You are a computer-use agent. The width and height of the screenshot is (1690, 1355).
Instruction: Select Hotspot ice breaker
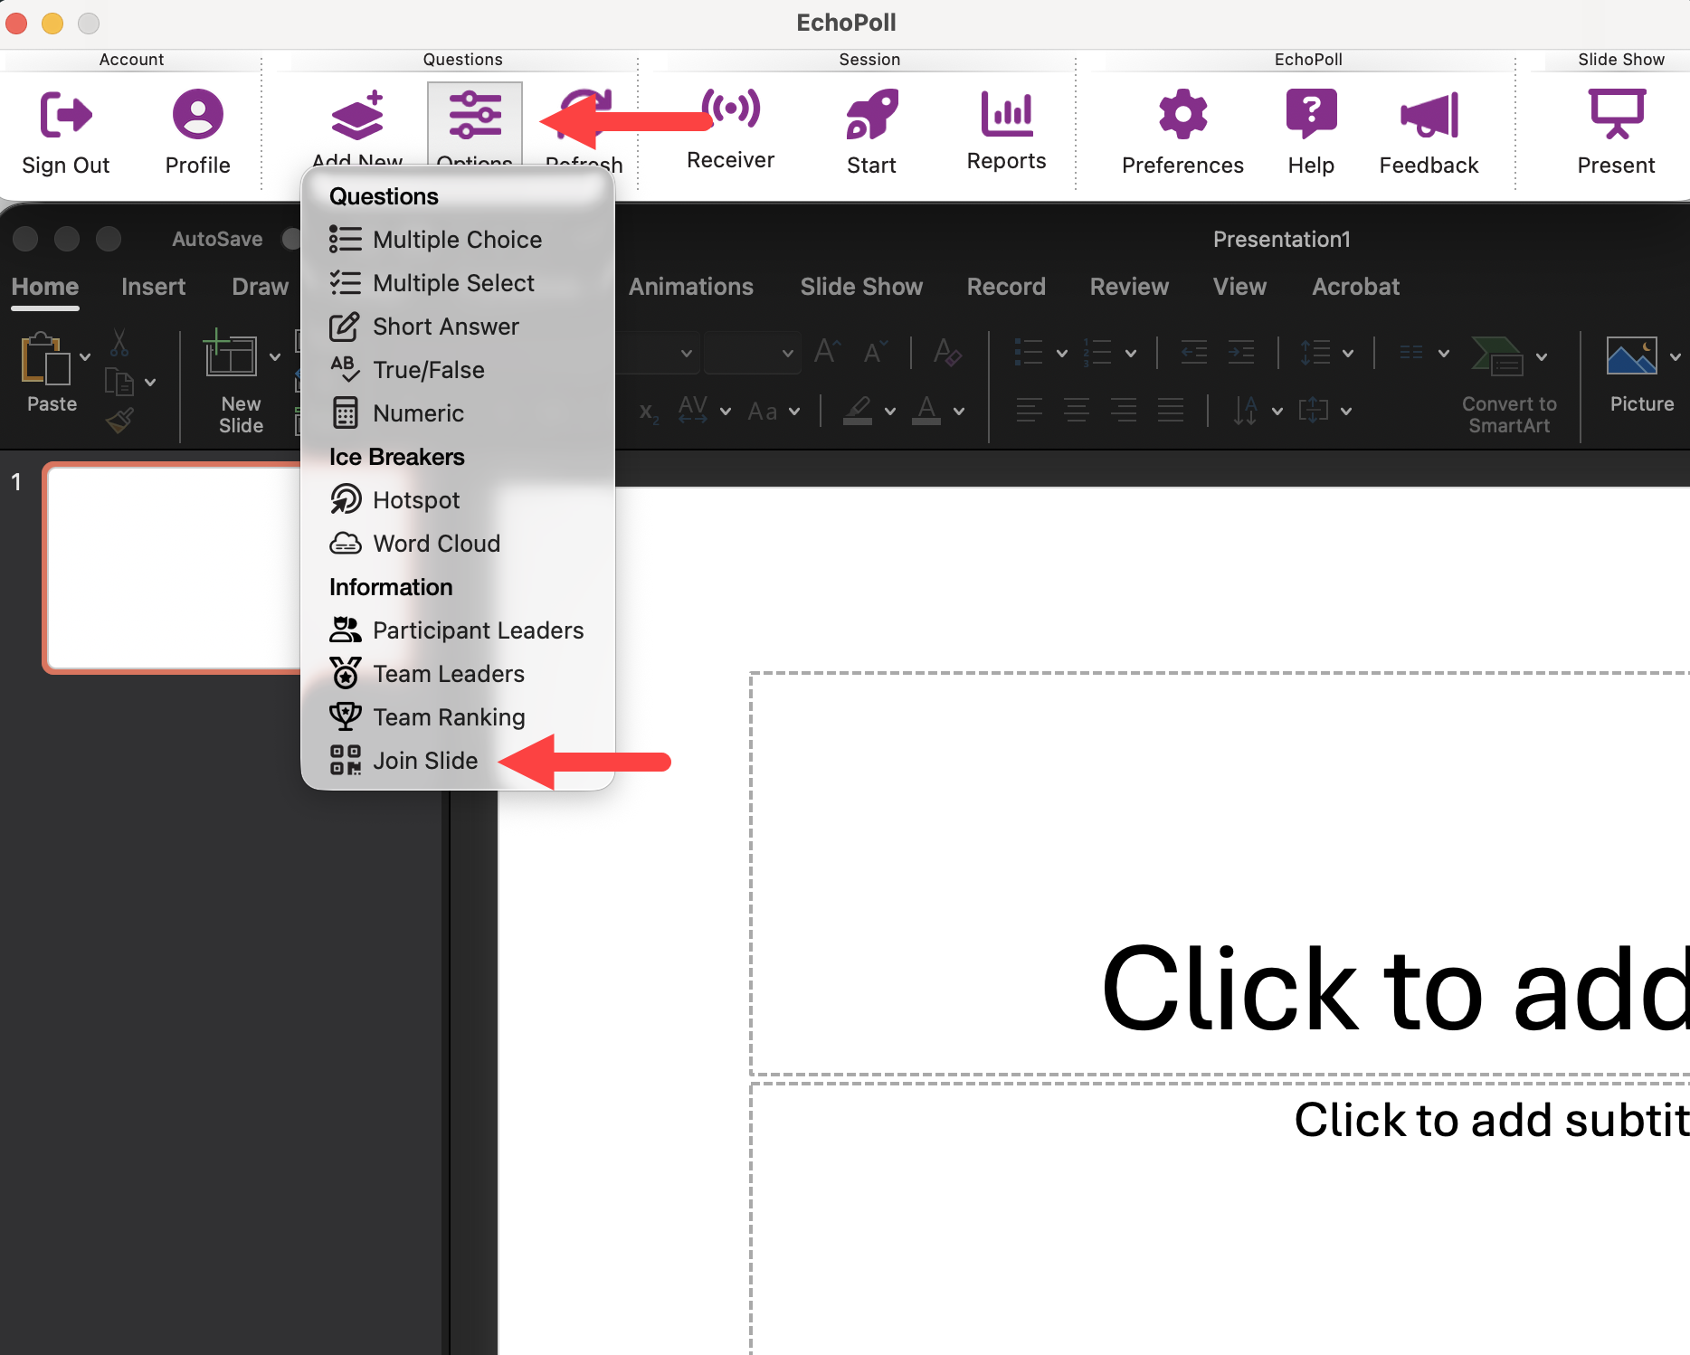458,500
